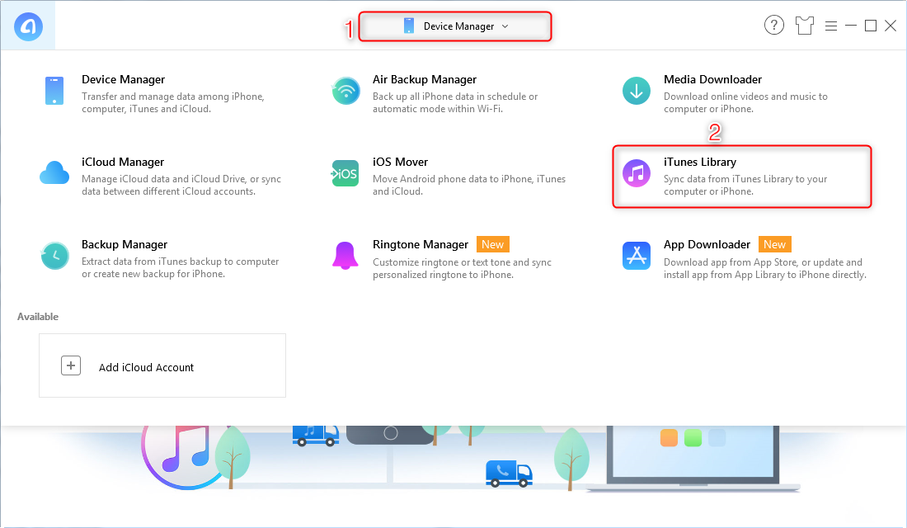The width and height of the screenshot is (907, 528).
Task: Click 'Manage iCloud data and iCloud Drive' description
Action: 181,186
